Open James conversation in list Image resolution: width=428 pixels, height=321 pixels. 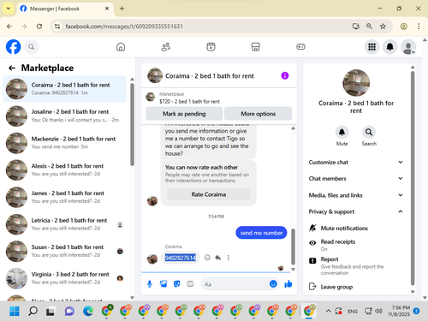click(x=65, y=197)
